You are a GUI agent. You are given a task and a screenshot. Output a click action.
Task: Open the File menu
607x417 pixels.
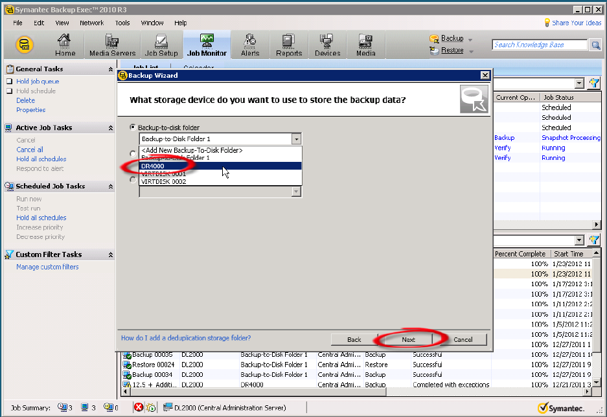[x=17, y=23]
